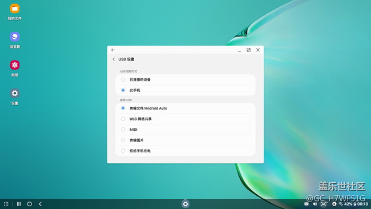Minimize the USB settings window
The image size is (371, 209).
(x=240, y=50)
